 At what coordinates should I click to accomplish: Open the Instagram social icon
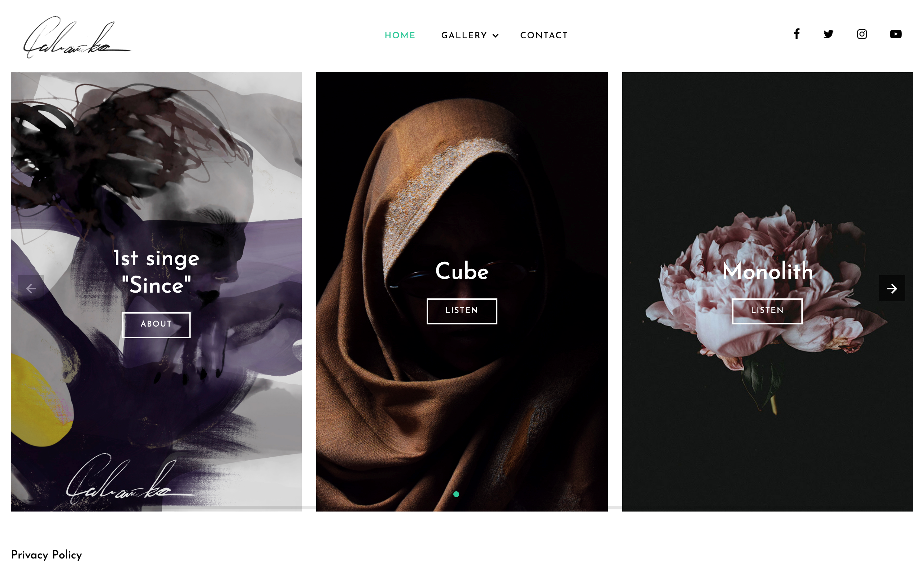click(862, 34)
